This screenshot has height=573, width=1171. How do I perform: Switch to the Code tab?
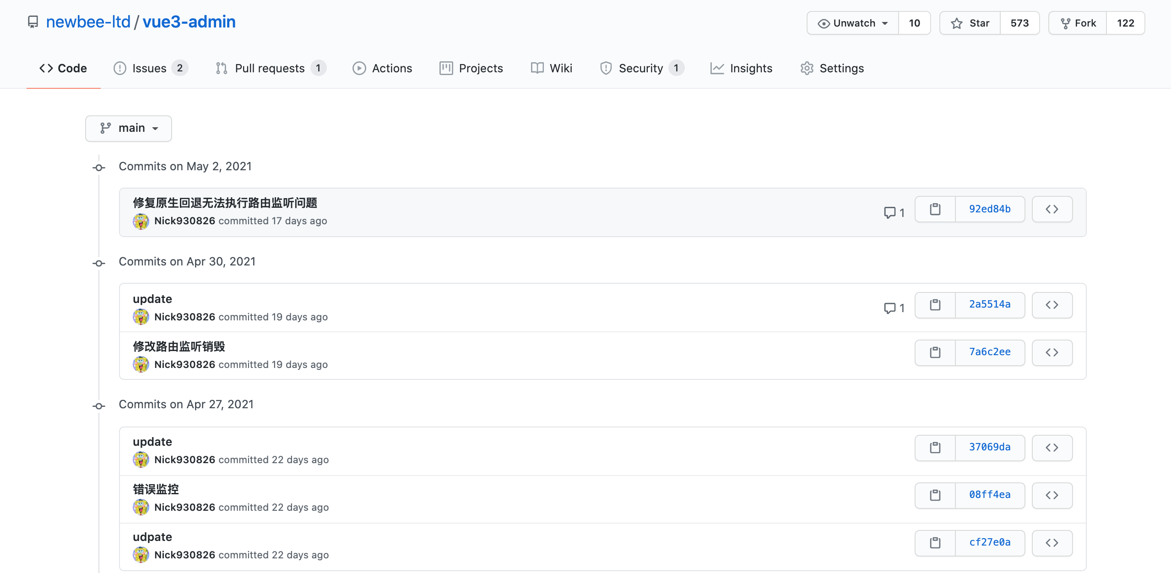coord(63,68)
